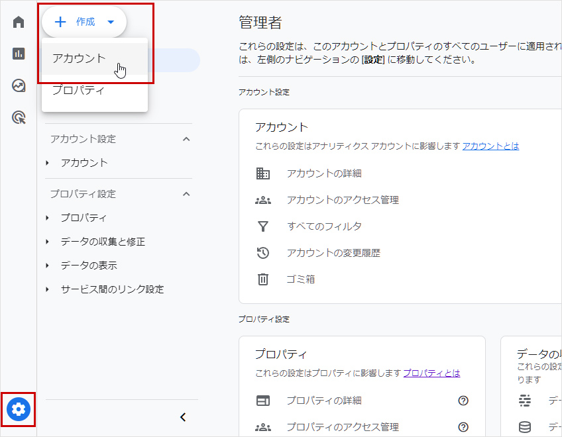Open the Reports bar chart icon
562x437 pixels.
19,54
